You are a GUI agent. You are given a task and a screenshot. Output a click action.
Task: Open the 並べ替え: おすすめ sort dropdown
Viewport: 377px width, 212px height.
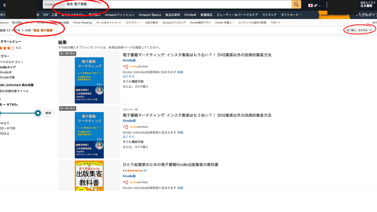coord(359,30)
